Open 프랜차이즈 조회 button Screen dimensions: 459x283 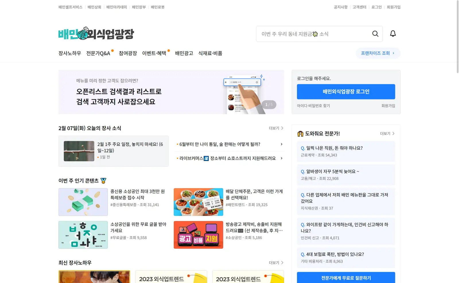click(x=378, y=53)
